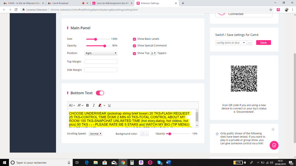Screen dimensions: 296x166
Task: Toggle italic formatting in text editor
Action: click(x=94, y=105)
